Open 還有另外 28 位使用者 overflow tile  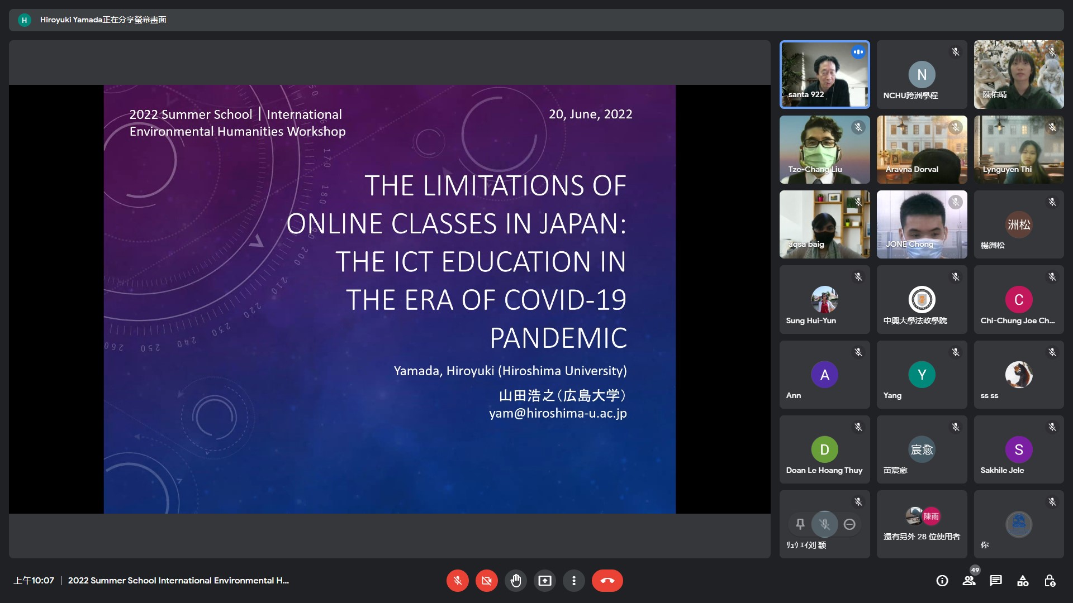[922, 524]
